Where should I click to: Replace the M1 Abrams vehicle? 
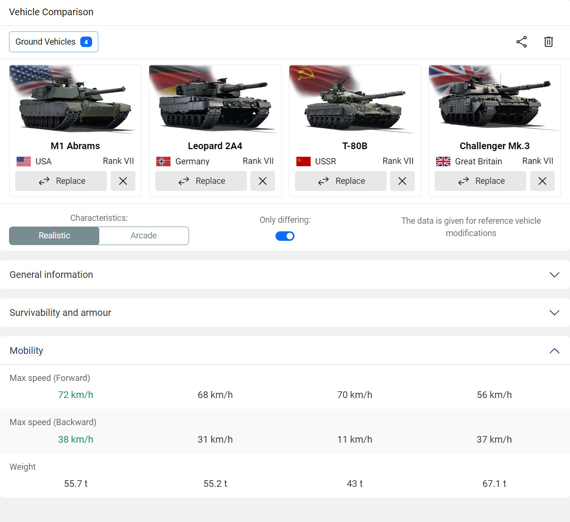61,181
